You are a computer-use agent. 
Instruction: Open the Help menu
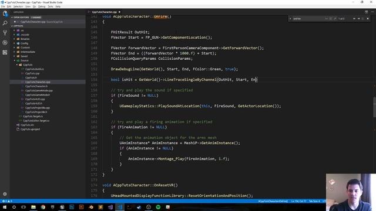tap(58, 6)
